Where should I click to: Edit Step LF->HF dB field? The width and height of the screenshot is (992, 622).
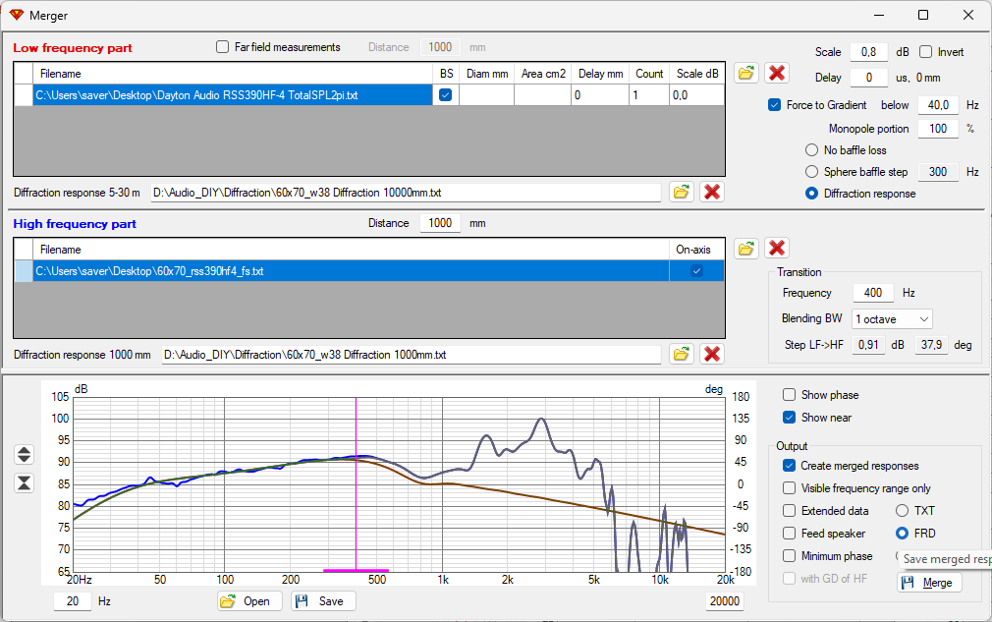(868, 345)
